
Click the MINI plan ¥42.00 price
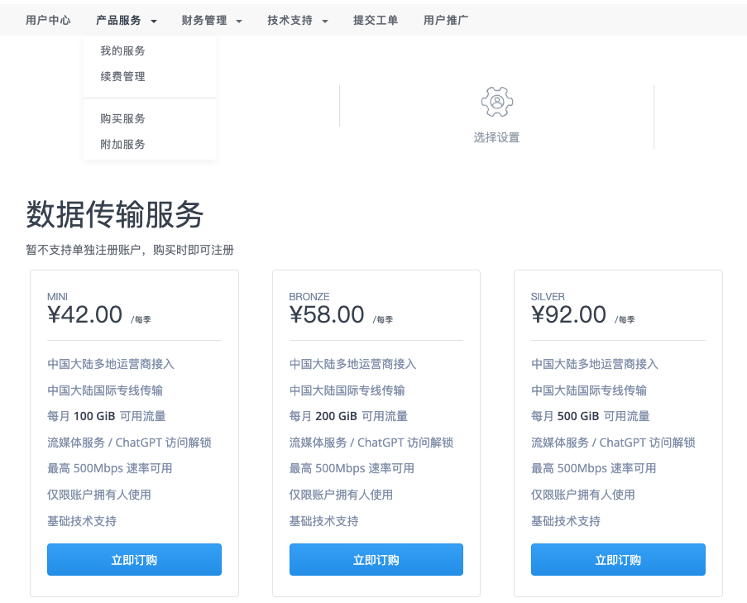pyautogui.click(x=85, y=315)
